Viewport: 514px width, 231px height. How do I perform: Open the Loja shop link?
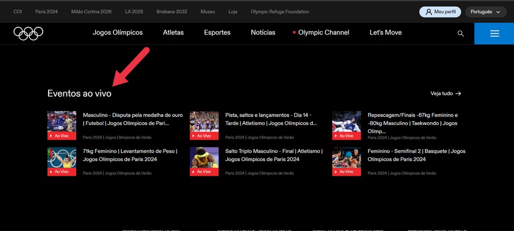coord(233,12)
